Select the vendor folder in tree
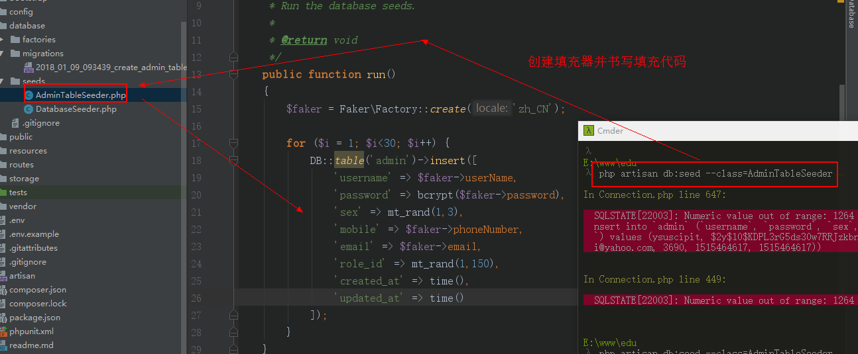The height and width of the screenshot is (354, 858). (23, 206)
